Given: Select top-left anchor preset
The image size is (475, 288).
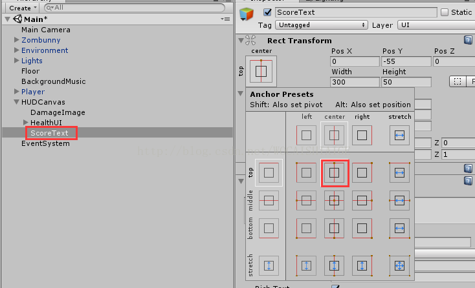Looking at the screenshot, I should (306, 173).
